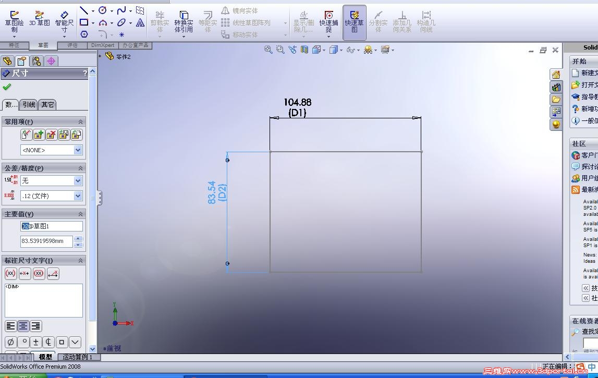This screenshot has height=378, width=598.
Task: Set dimension text to center justify
Action: [x=23, y=326]
